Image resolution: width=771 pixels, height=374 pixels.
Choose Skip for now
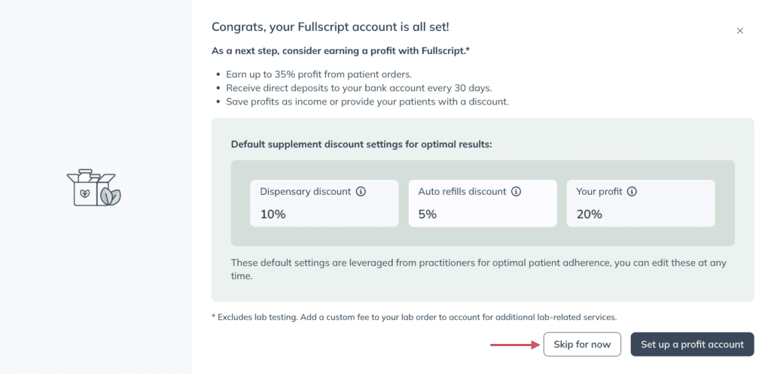[x=582, y=345]
